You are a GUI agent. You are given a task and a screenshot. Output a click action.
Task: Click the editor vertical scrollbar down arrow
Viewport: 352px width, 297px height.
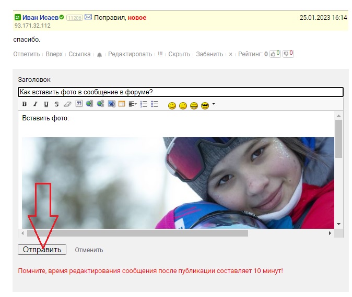click(x=339, y=224)
